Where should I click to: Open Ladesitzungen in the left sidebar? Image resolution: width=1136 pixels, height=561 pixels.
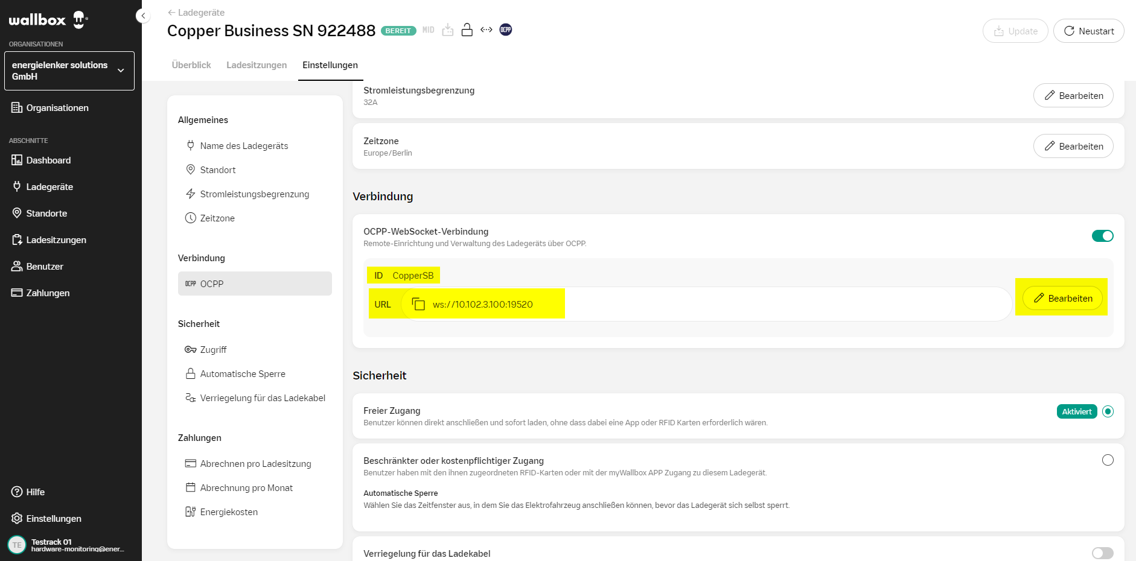(49, 240)
